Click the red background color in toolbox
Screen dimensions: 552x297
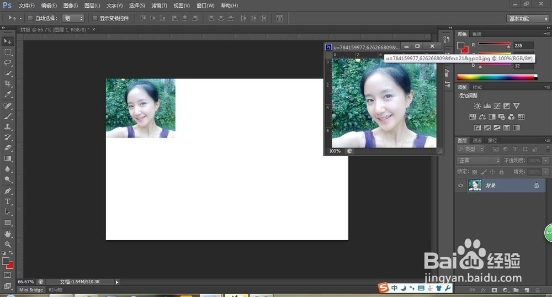click(10, 266)
